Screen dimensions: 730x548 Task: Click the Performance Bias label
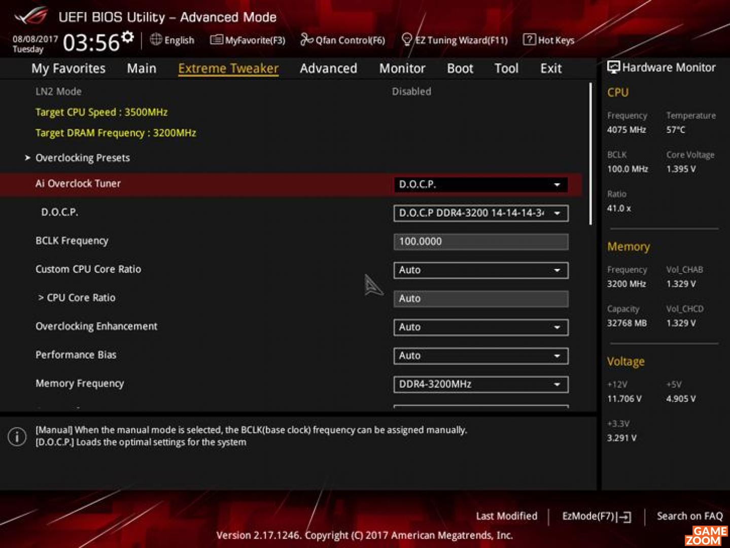(x=76, y=355)
